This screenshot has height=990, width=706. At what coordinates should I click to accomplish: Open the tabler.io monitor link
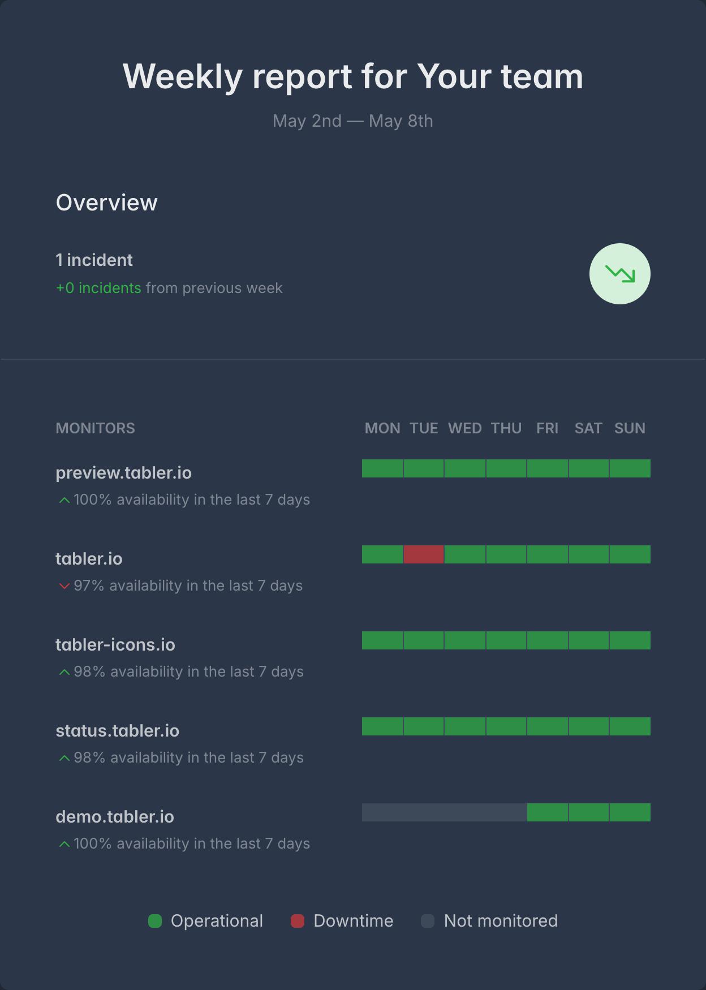point(89,559)
